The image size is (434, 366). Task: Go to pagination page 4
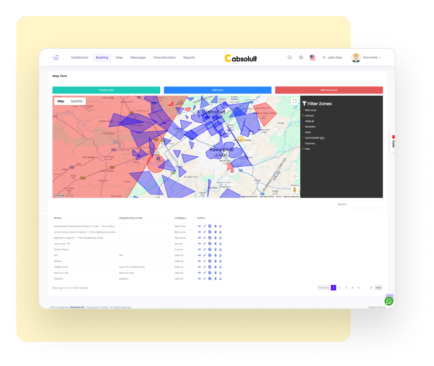pos(352,288)
